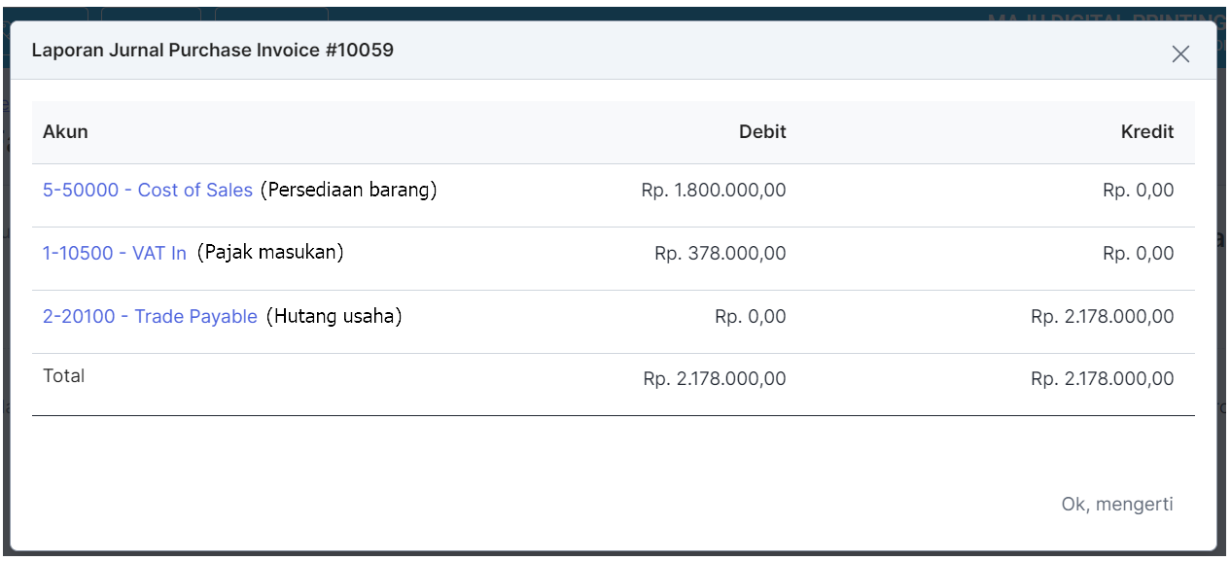Select Trade Payable's Rp. 2.178.000,00 credit amount
Viewport: 1231px width, 561px height.
point(1103,317)
